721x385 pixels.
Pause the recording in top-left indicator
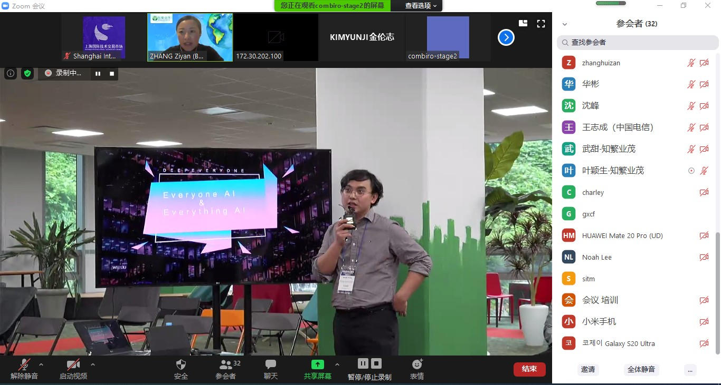[98, 74]
